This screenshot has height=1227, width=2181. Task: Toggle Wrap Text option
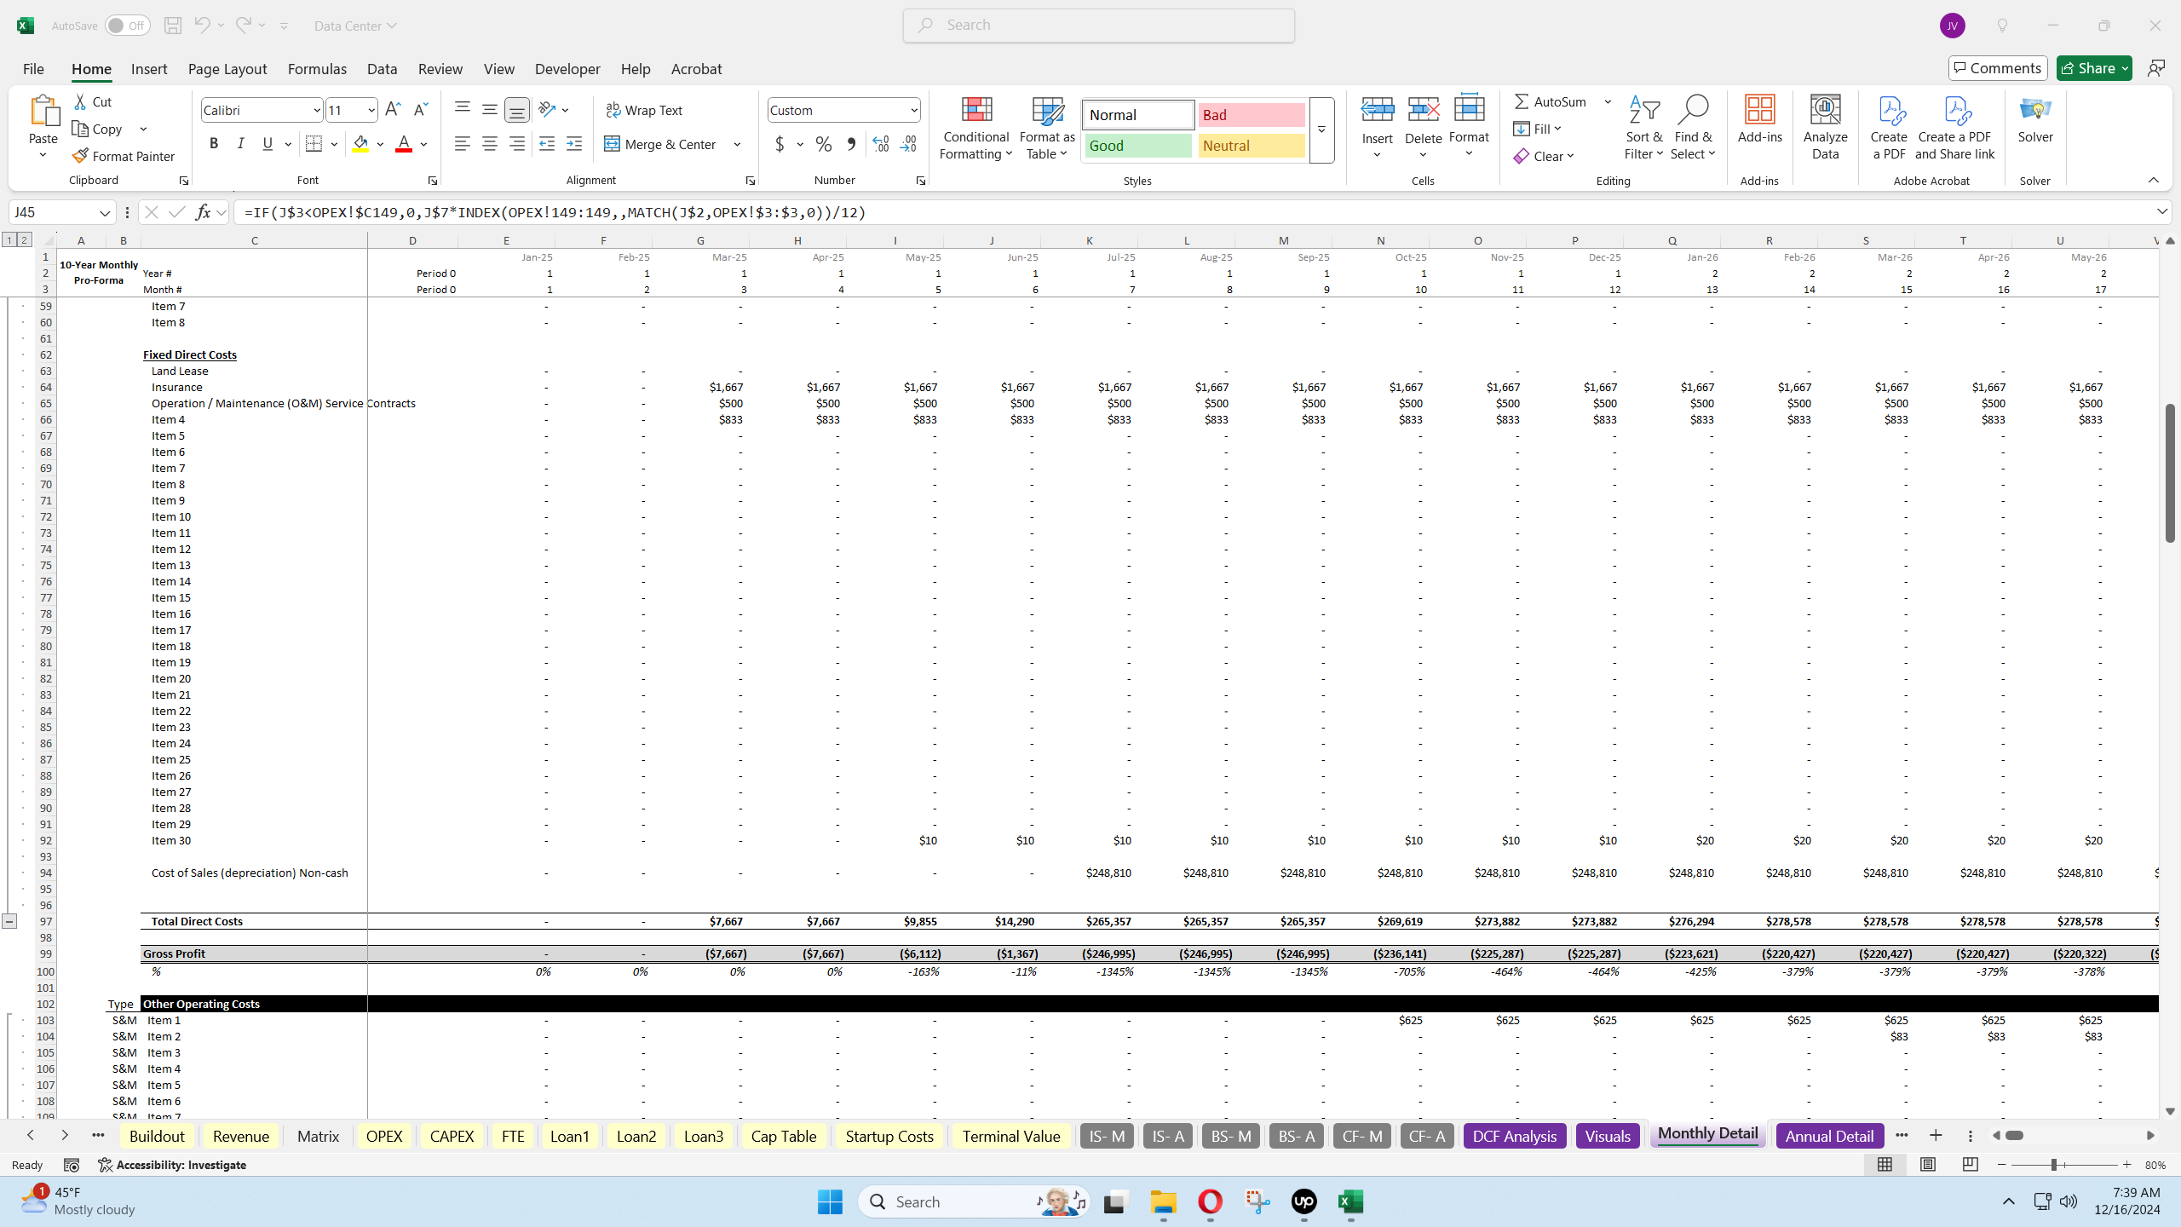644,110
